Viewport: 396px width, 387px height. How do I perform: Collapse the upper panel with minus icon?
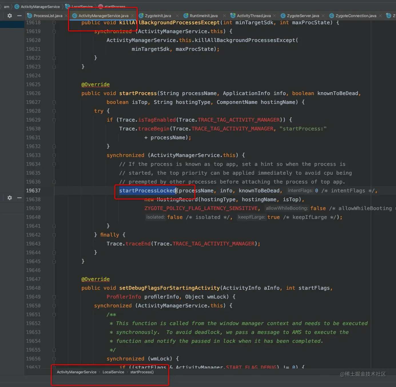19,16
